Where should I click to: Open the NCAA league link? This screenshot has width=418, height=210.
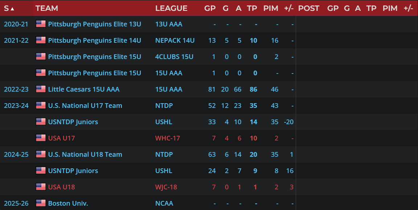pos(164,203)
